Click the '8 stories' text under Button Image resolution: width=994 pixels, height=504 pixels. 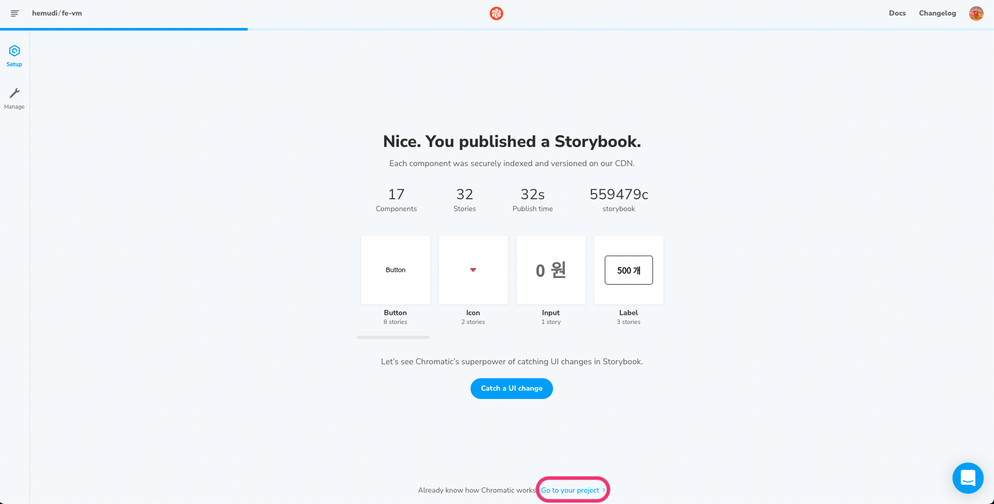[x=395, y=322]
